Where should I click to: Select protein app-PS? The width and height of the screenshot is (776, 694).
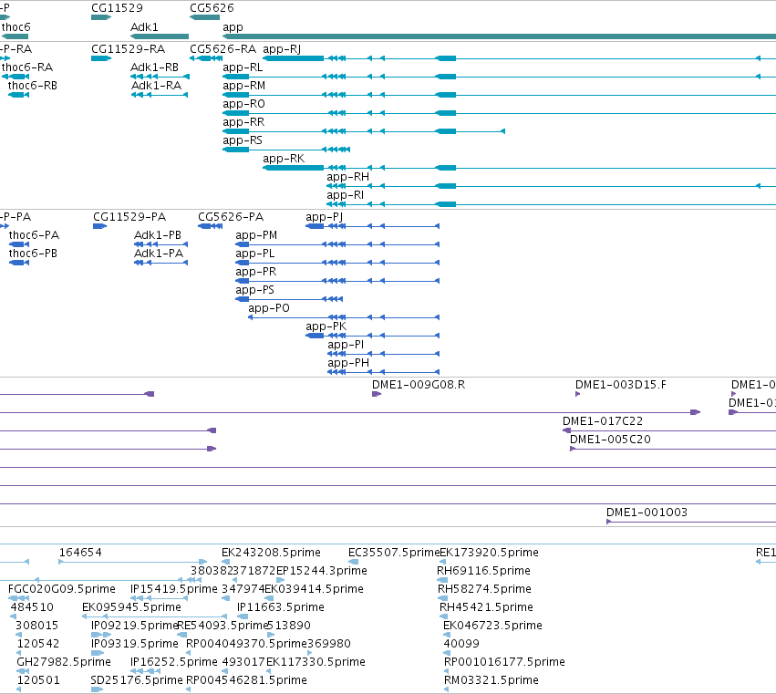(x=255, y=290)
